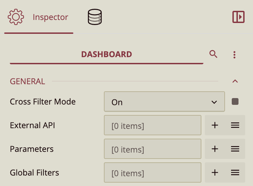Image resolution: width=253 pixels, height=186 pixels.
Task: Open the Cross Filter Mode dropdown
Action: coord(164,102)
